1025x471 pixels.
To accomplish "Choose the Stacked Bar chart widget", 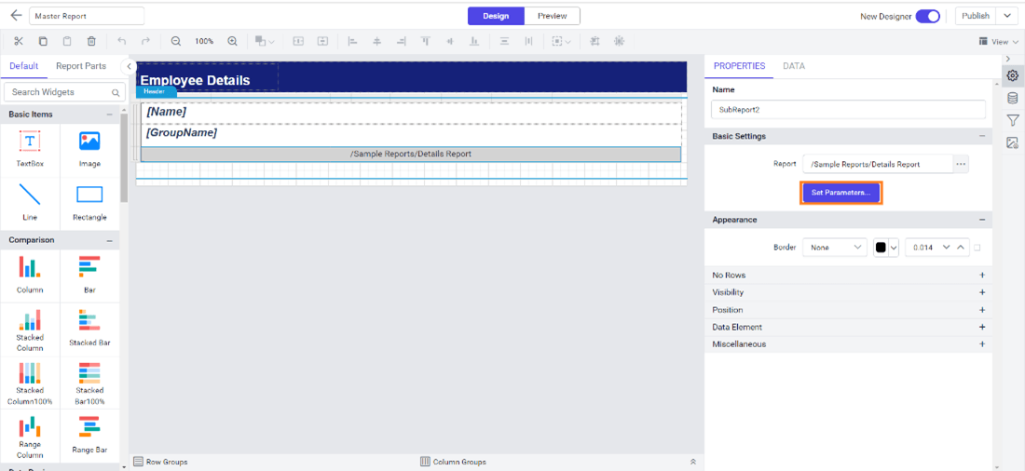I will click(89, 329).
